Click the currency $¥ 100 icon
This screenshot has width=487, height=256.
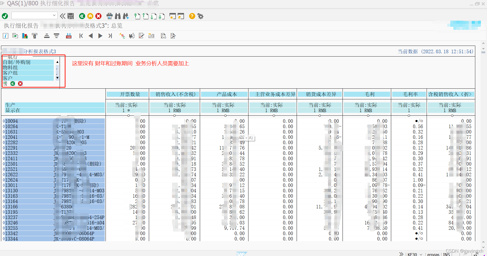click(69, 36)
